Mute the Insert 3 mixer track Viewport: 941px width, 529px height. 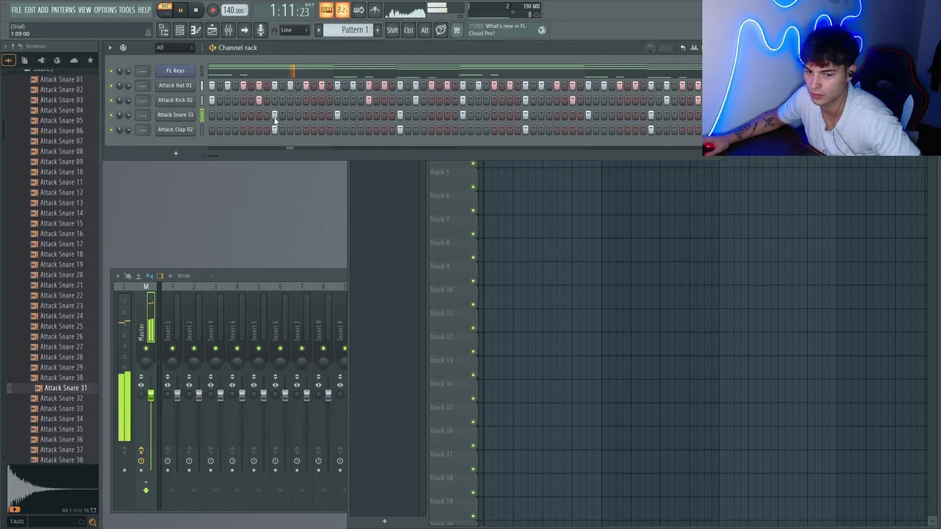coord(215,348)
